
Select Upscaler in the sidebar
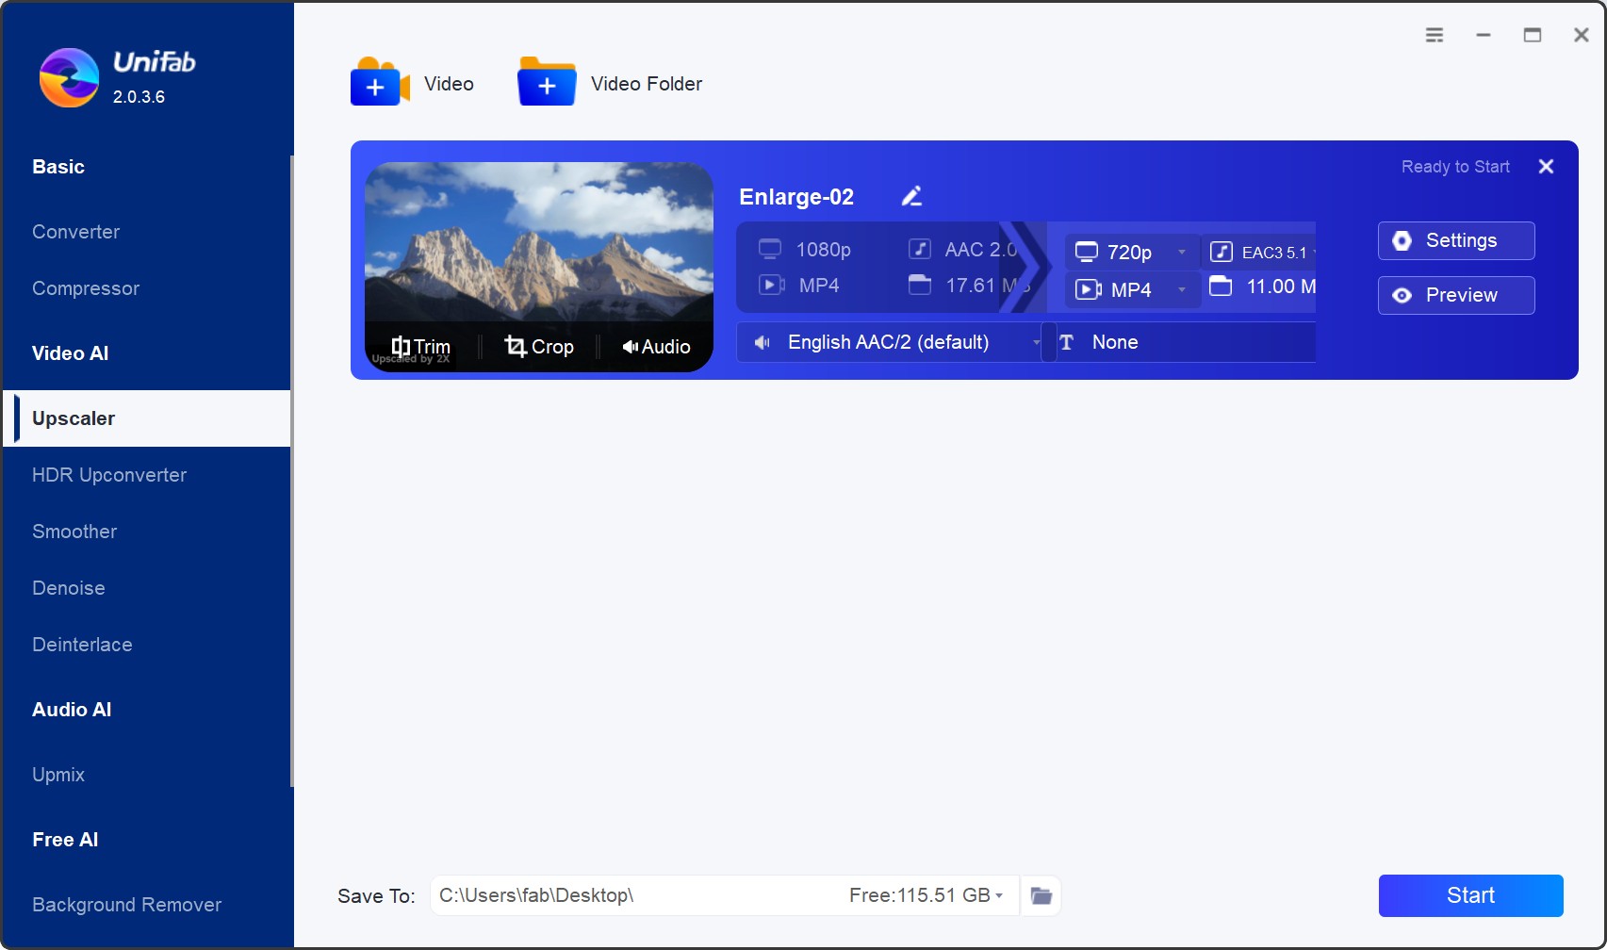click(147, 418)
